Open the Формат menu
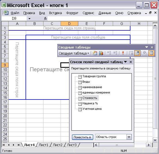The image size is (159, 154). point(72,13)
